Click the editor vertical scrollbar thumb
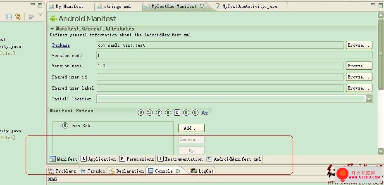 tap(381, 54)
